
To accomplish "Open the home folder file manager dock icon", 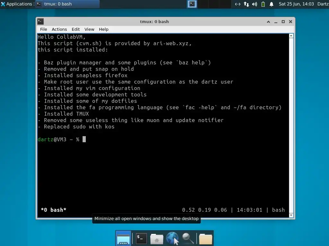I will coord(156,239).
